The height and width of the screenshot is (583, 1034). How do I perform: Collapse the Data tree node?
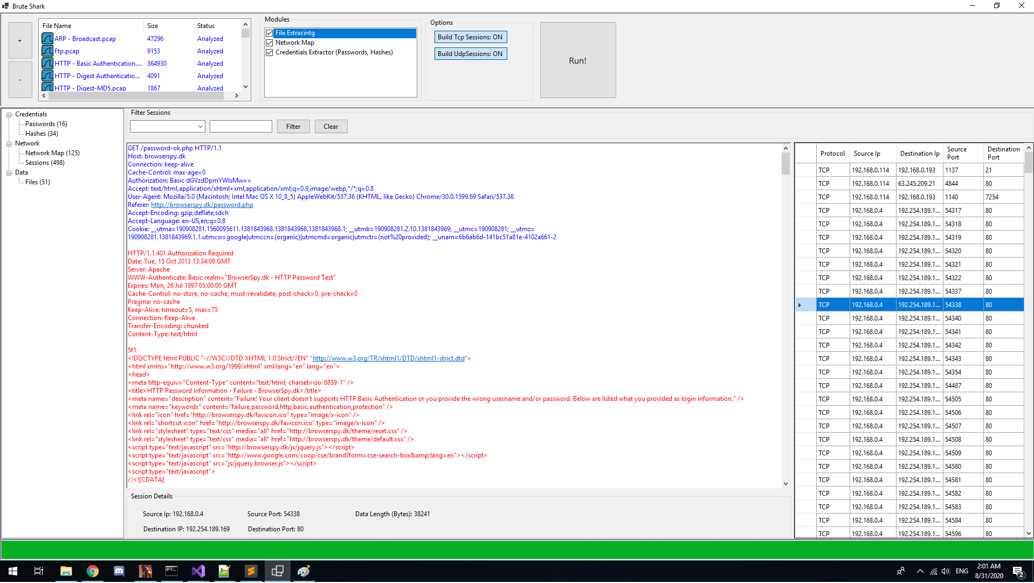coord(9,173)
